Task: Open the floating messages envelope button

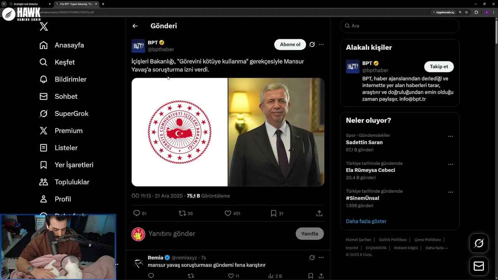Action: (479, 266)
